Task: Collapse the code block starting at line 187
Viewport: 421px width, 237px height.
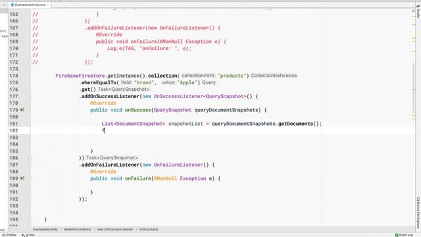Action: coord(30,165)
